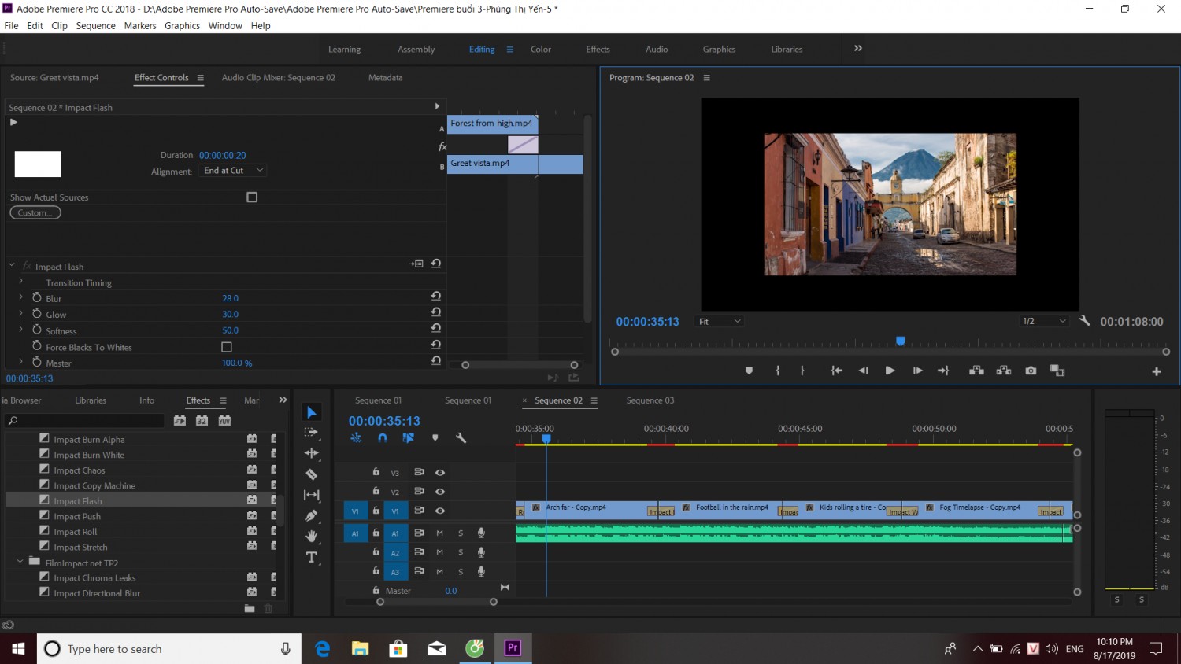This screenshot has width=1181, height=664.
Task: Open the Alignment dropdown
Action: coord(233,171)
